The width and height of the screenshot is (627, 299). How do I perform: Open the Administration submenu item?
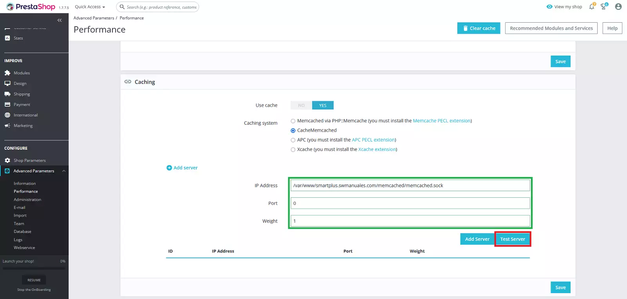point(27,200)
